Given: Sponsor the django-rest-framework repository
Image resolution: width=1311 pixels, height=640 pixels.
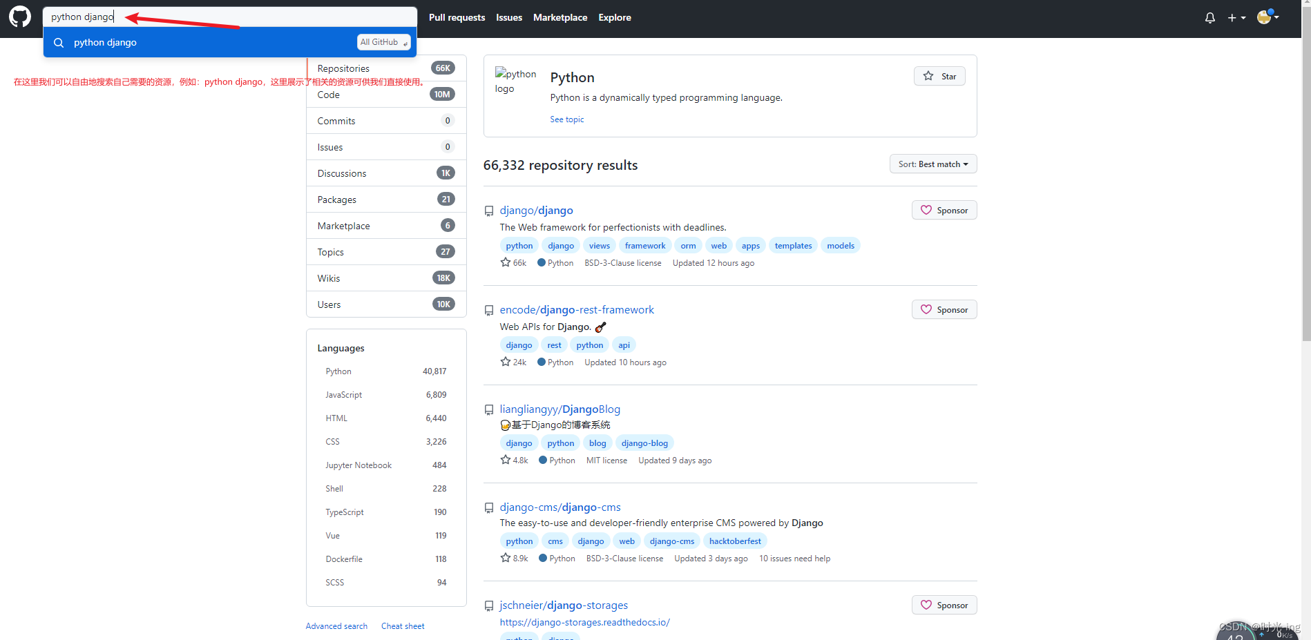Looking at the screenshot, I should coord(944,310).
